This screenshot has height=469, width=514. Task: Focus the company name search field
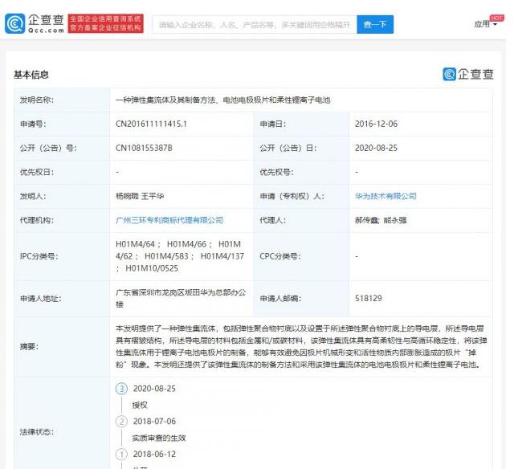(x=255, y=24)
